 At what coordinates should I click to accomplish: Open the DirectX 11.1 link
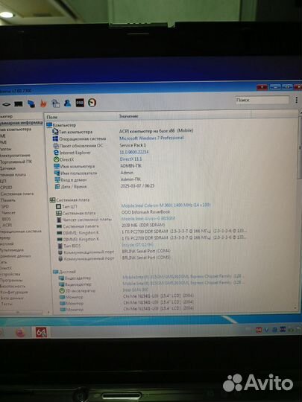click(x=130, y=159)
